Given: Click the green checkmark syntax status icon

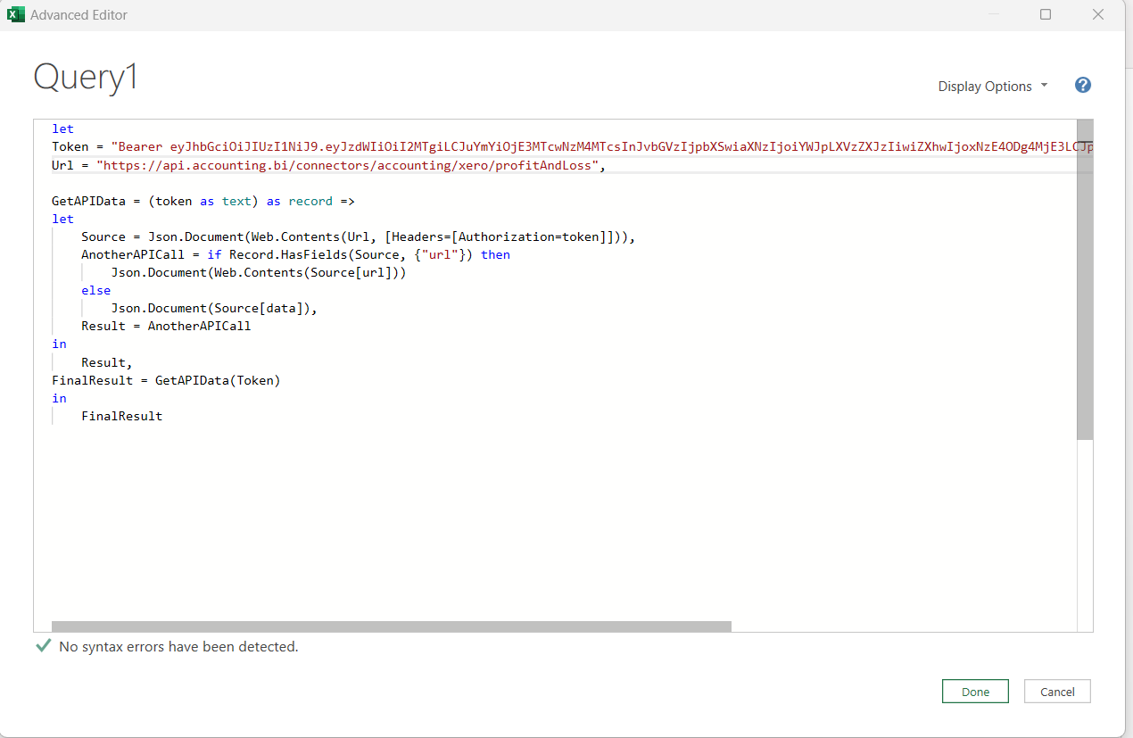Looking at the screenshot, I should (42, 645).
